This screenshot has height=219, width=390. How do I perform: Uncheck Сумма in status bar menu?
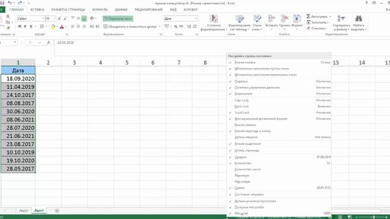coord(279,188)
